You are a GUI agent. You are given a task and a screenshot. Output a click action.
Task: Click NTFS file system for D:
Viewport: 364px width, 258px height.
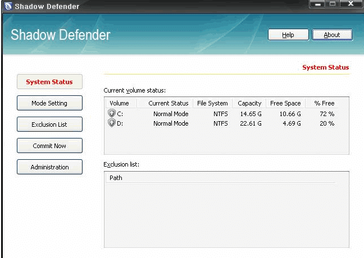221,123
